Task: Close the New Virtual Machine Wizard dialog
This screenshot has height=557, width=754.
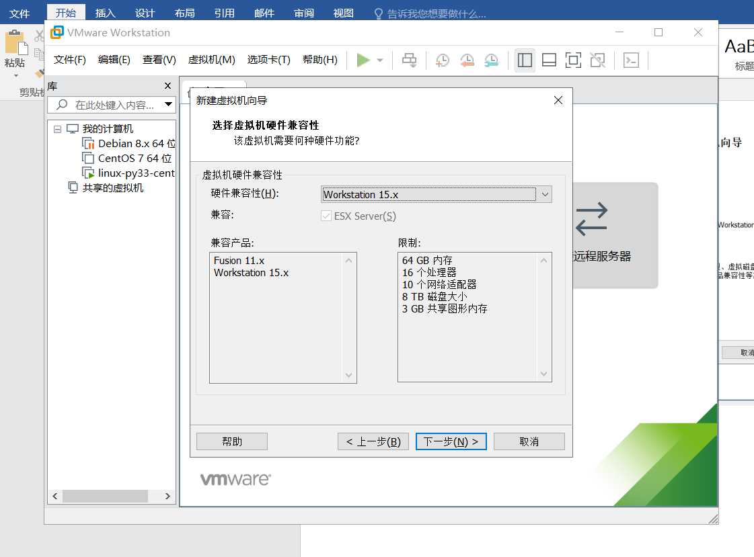Action: click(x=558, y=100)
